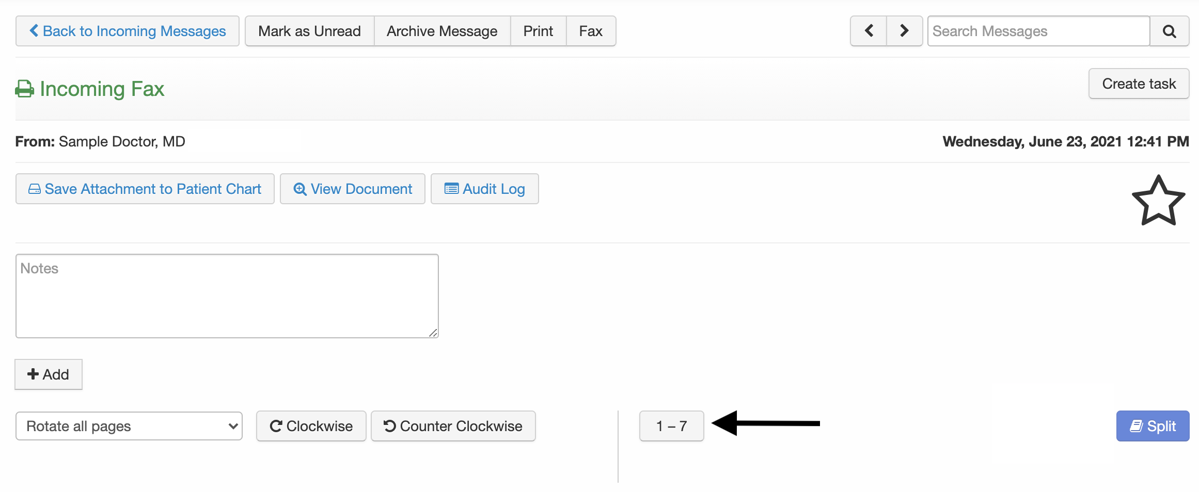Open the Rotate all pages dropdown
The height and width of the screenshot is (492, 1199).
coord(129,426)
